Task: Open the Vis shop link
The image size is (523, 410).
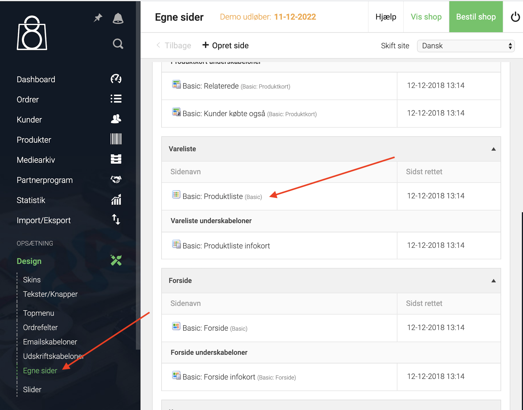Action: (426, 17)
